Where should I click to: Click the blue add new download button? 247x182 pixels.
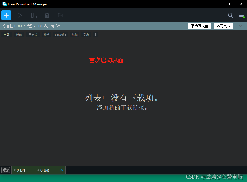coord(6,15)
